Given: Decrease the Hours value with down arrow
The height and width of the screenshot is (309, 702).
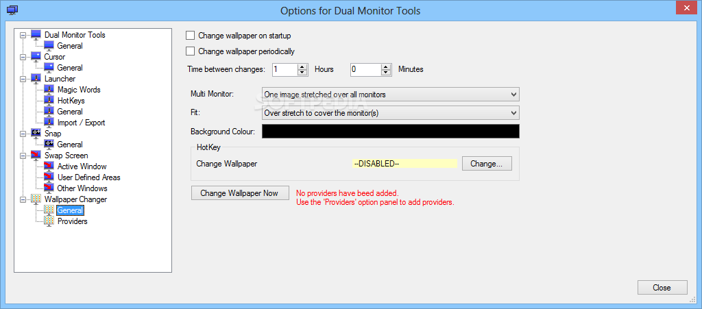Looking at the screenshot, I should point(302,72).
